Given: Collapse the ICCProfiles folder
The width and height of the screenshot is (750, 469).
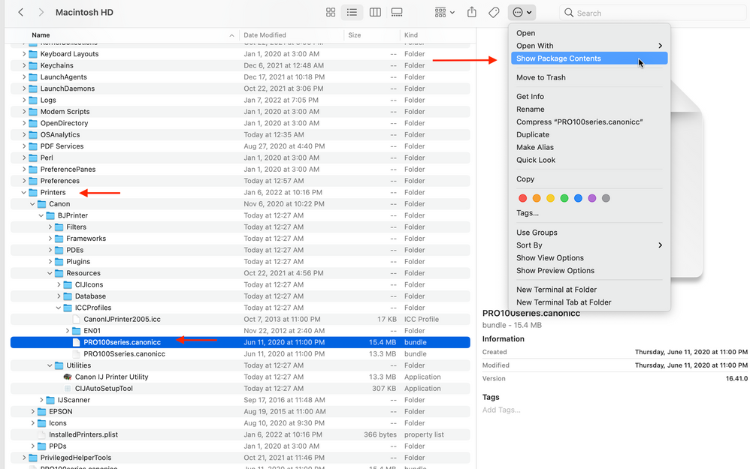Looking at the screenshot, I should pos(59,308).
